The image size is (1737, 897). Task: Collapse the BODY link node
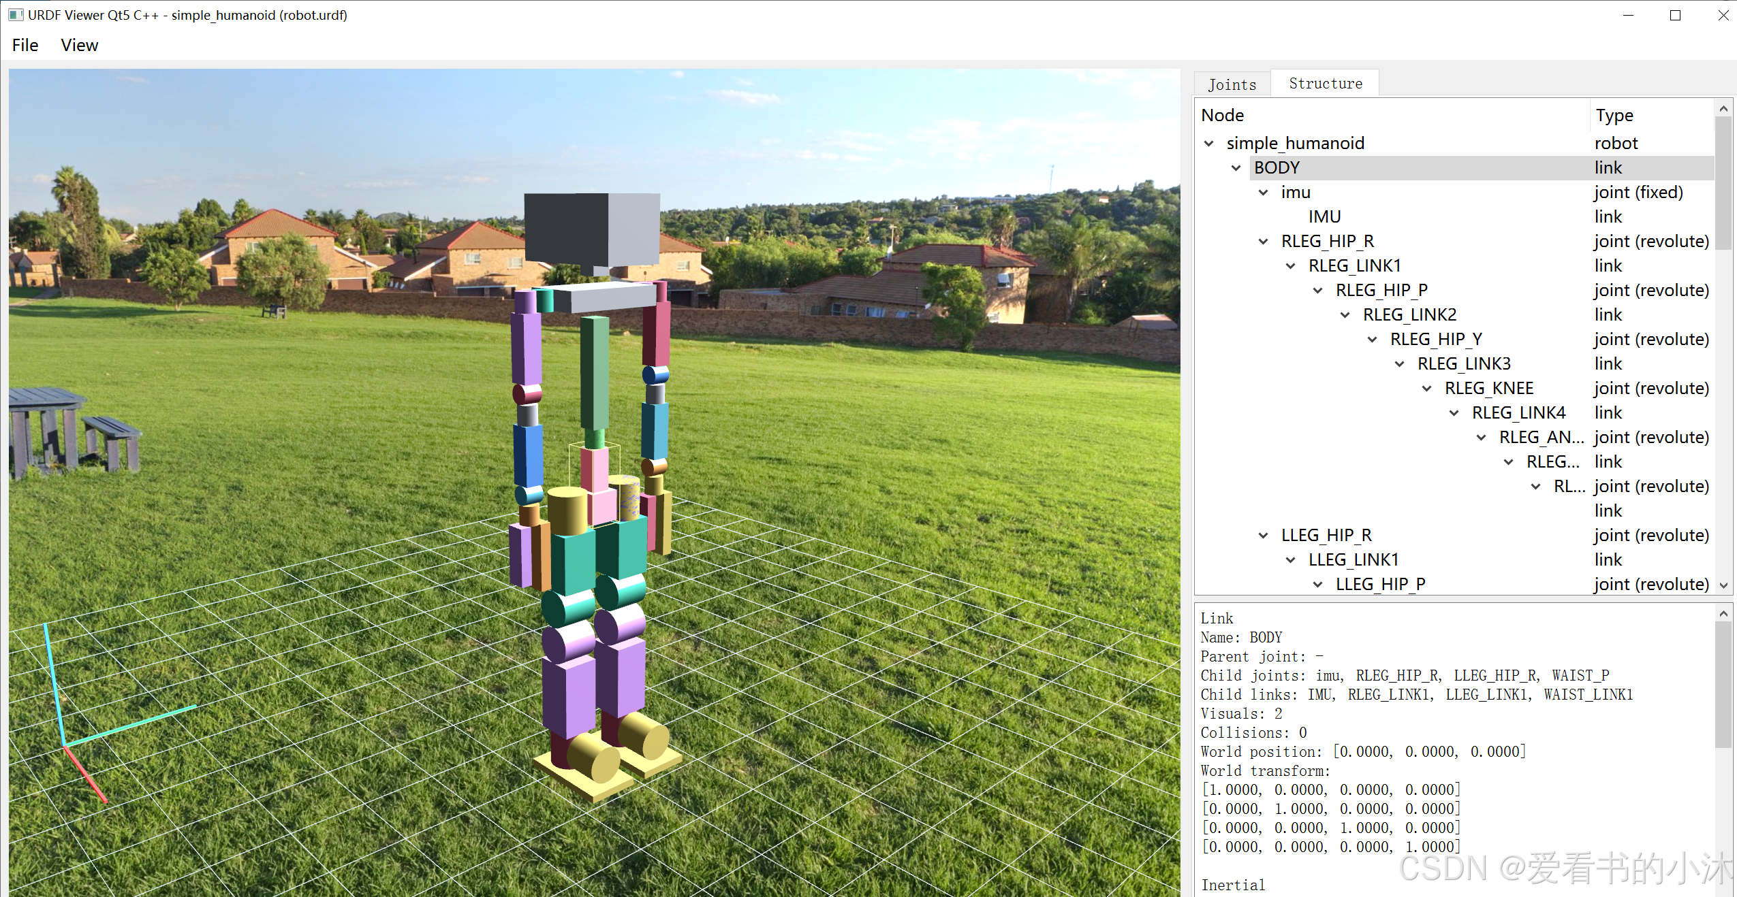(1236, 168)
